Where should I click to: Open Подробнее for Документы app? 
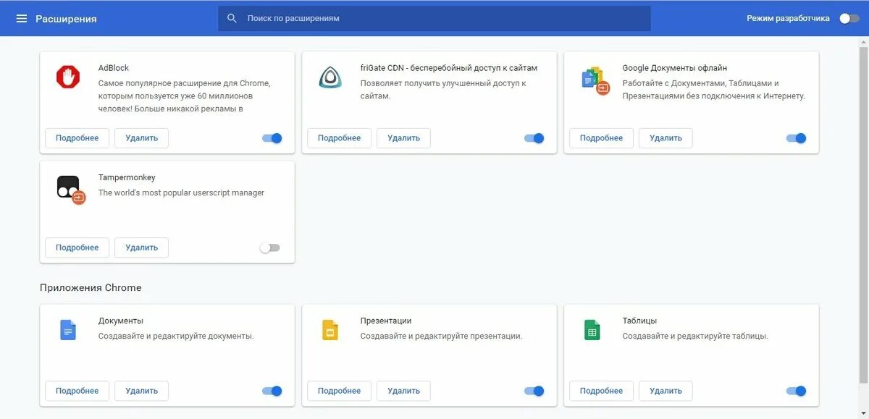pos(77,391)
